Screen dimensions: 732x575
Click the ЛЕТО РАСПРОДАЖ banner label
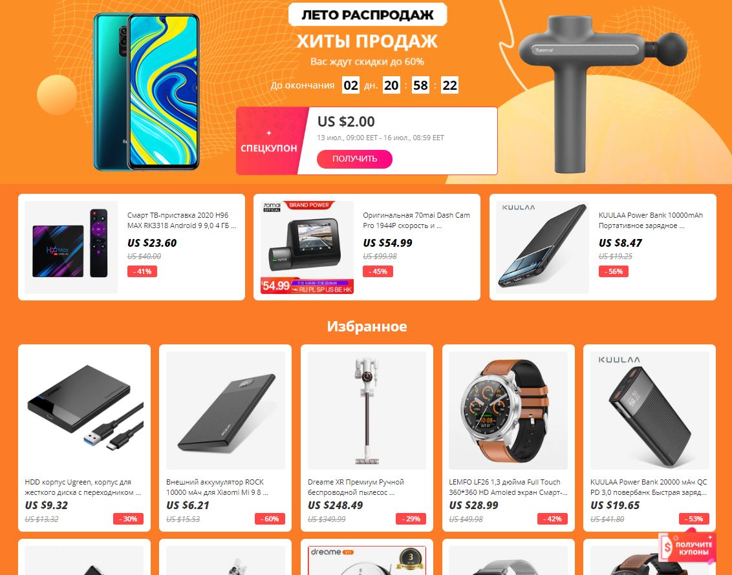coord(367,15)
